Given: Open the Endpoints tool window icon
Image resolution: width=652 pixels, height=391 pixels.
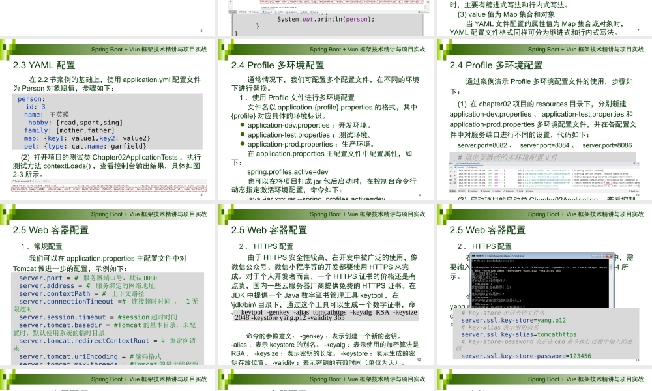Looking at the screenshot, I should coord(291,11).
